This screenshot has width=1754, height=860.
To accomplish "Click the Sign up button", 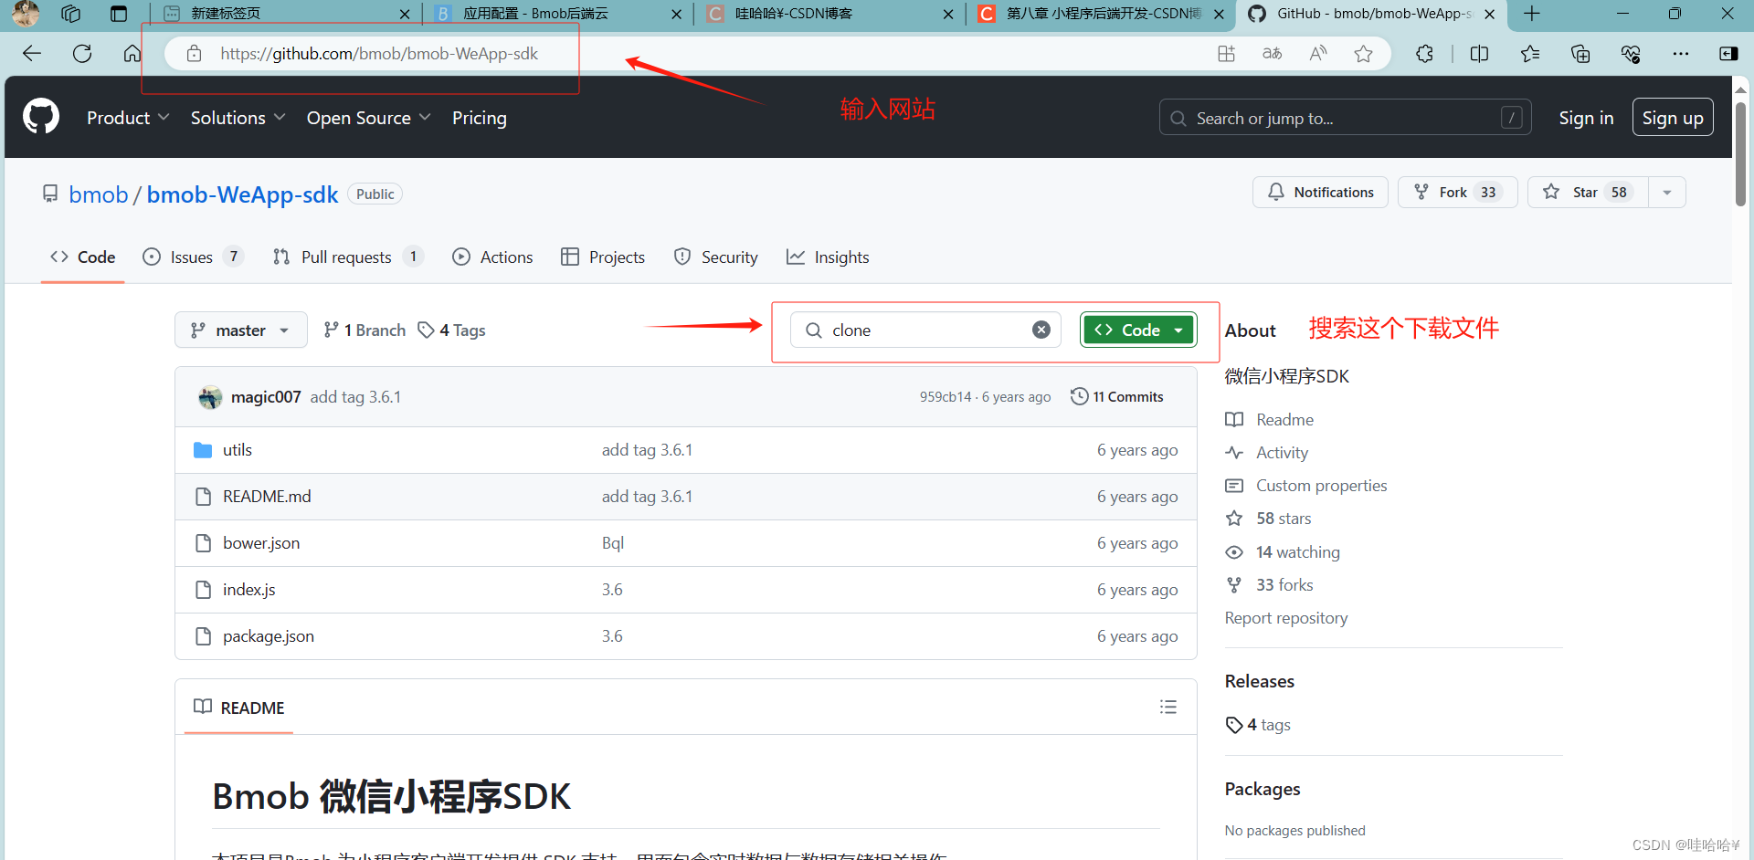I will pyautogui.click(x=1673, y=118).
